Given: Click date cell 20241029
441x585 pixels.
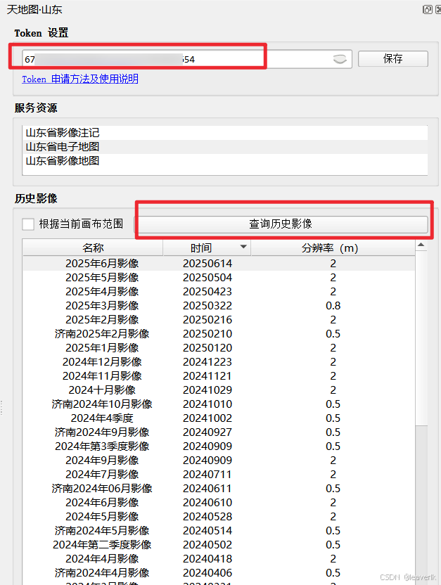Looking at the screenshot, I should click(207, 390).
